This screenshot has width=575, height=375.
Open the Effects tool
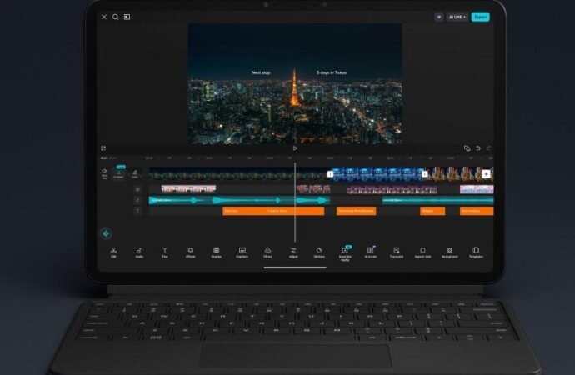coord(190,252)
